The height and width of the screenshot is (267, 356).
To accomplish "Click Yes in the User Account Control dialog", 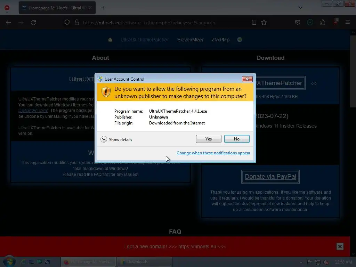I will 209,139.
